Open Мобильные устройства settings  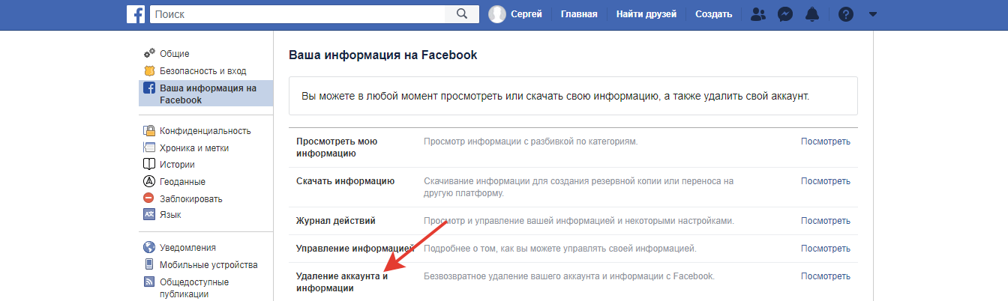pyautogui.click(x=208, y=264)
